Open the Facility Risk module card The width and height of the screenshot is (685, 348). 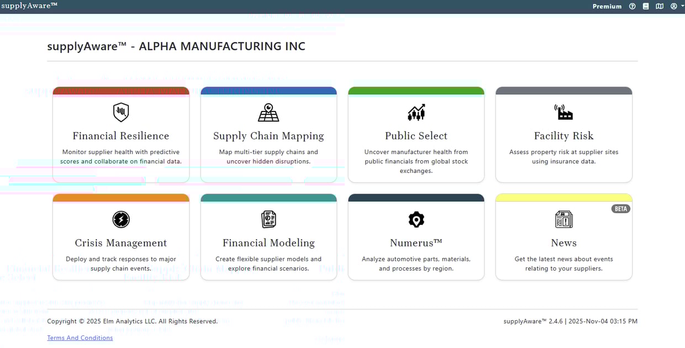(563, 135)
